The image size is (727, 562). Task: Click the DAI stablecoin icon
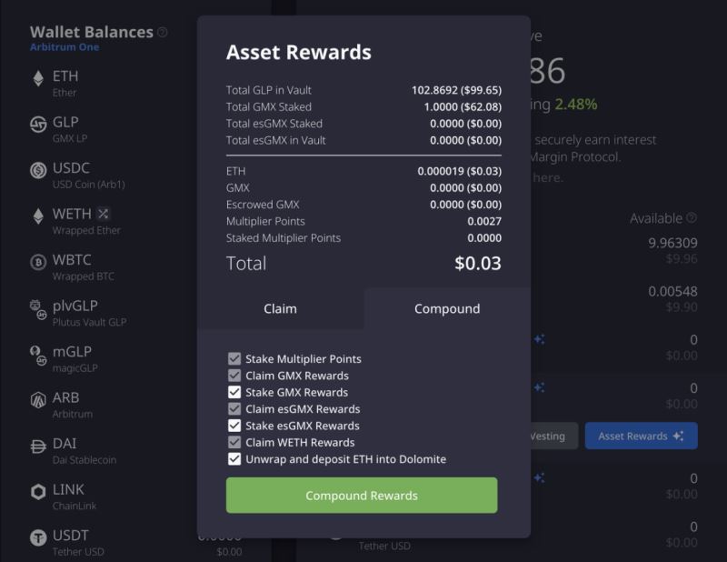[x=38, y=447]
